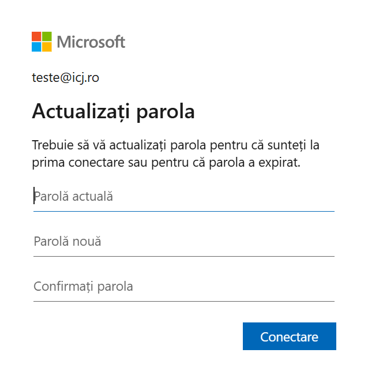The image size is (368, 383).
Task: Click the Microsoft wordmark text
Action: click(91, 42)
